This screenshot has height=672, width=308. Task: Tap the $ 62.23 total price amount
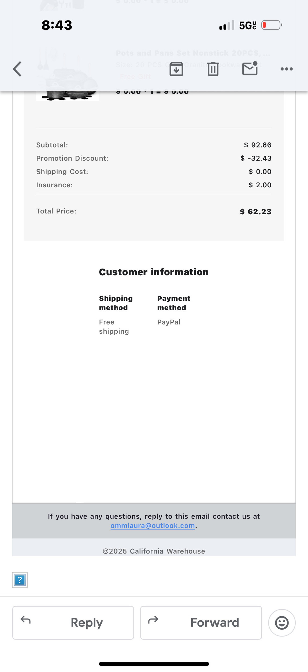[x=255, y=212]
